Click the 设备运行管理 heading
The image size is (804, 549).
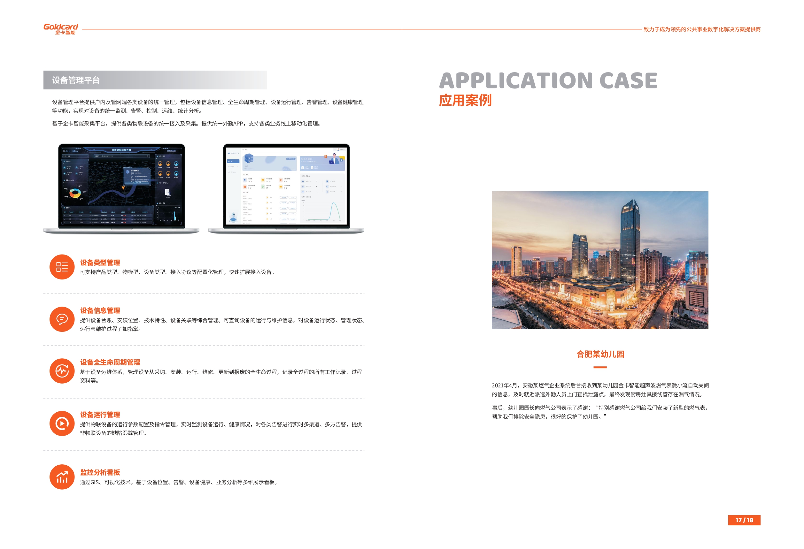(100, 415)
